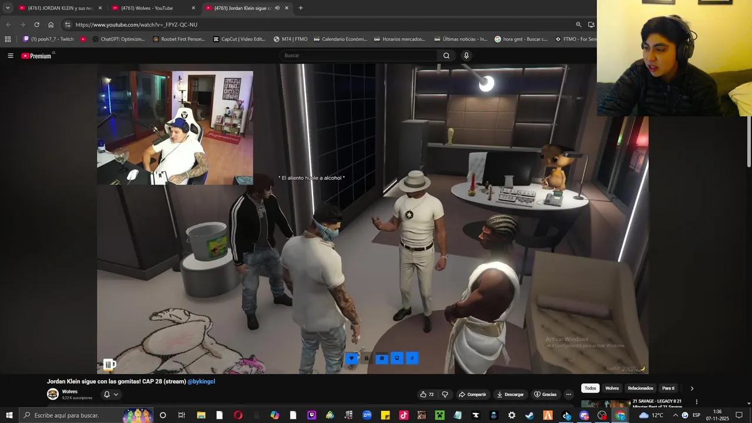The image size is (752, 423).
Task: Select the Wolves filter chip
Action: tap(612, 388)
